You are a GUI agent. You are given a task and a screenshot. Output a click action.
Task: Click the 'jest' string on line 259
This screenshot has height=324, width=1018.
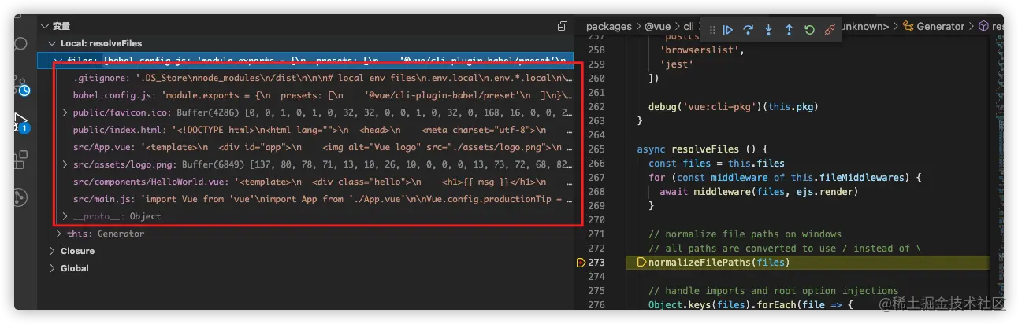click(x=677, y=64)
